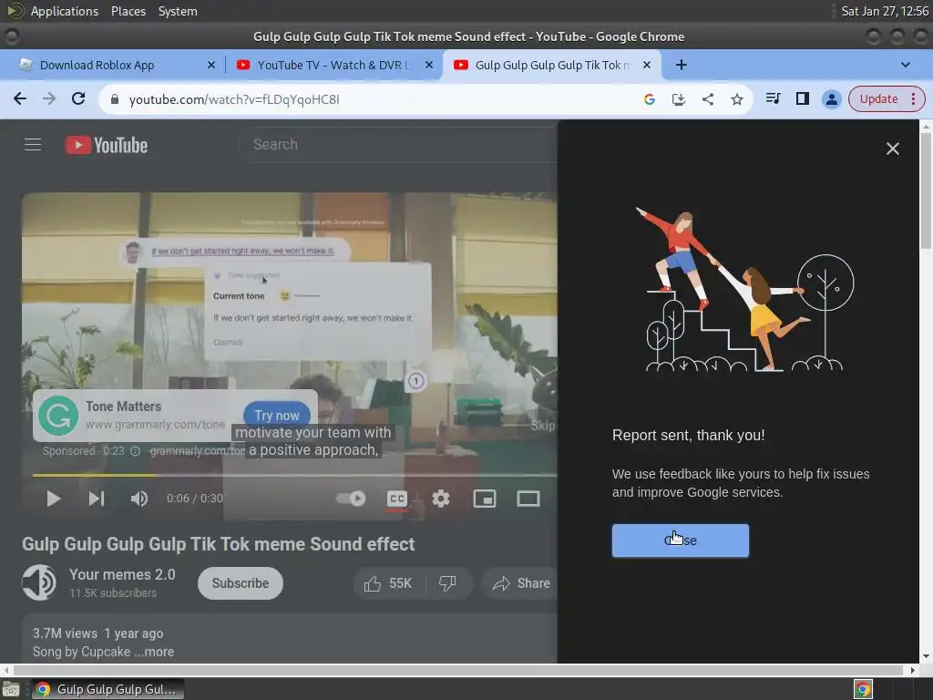The width and height of the screenshot is (933, 700).
Task: Click the horizontal page scrollbar
Action: tap(458, 670)
